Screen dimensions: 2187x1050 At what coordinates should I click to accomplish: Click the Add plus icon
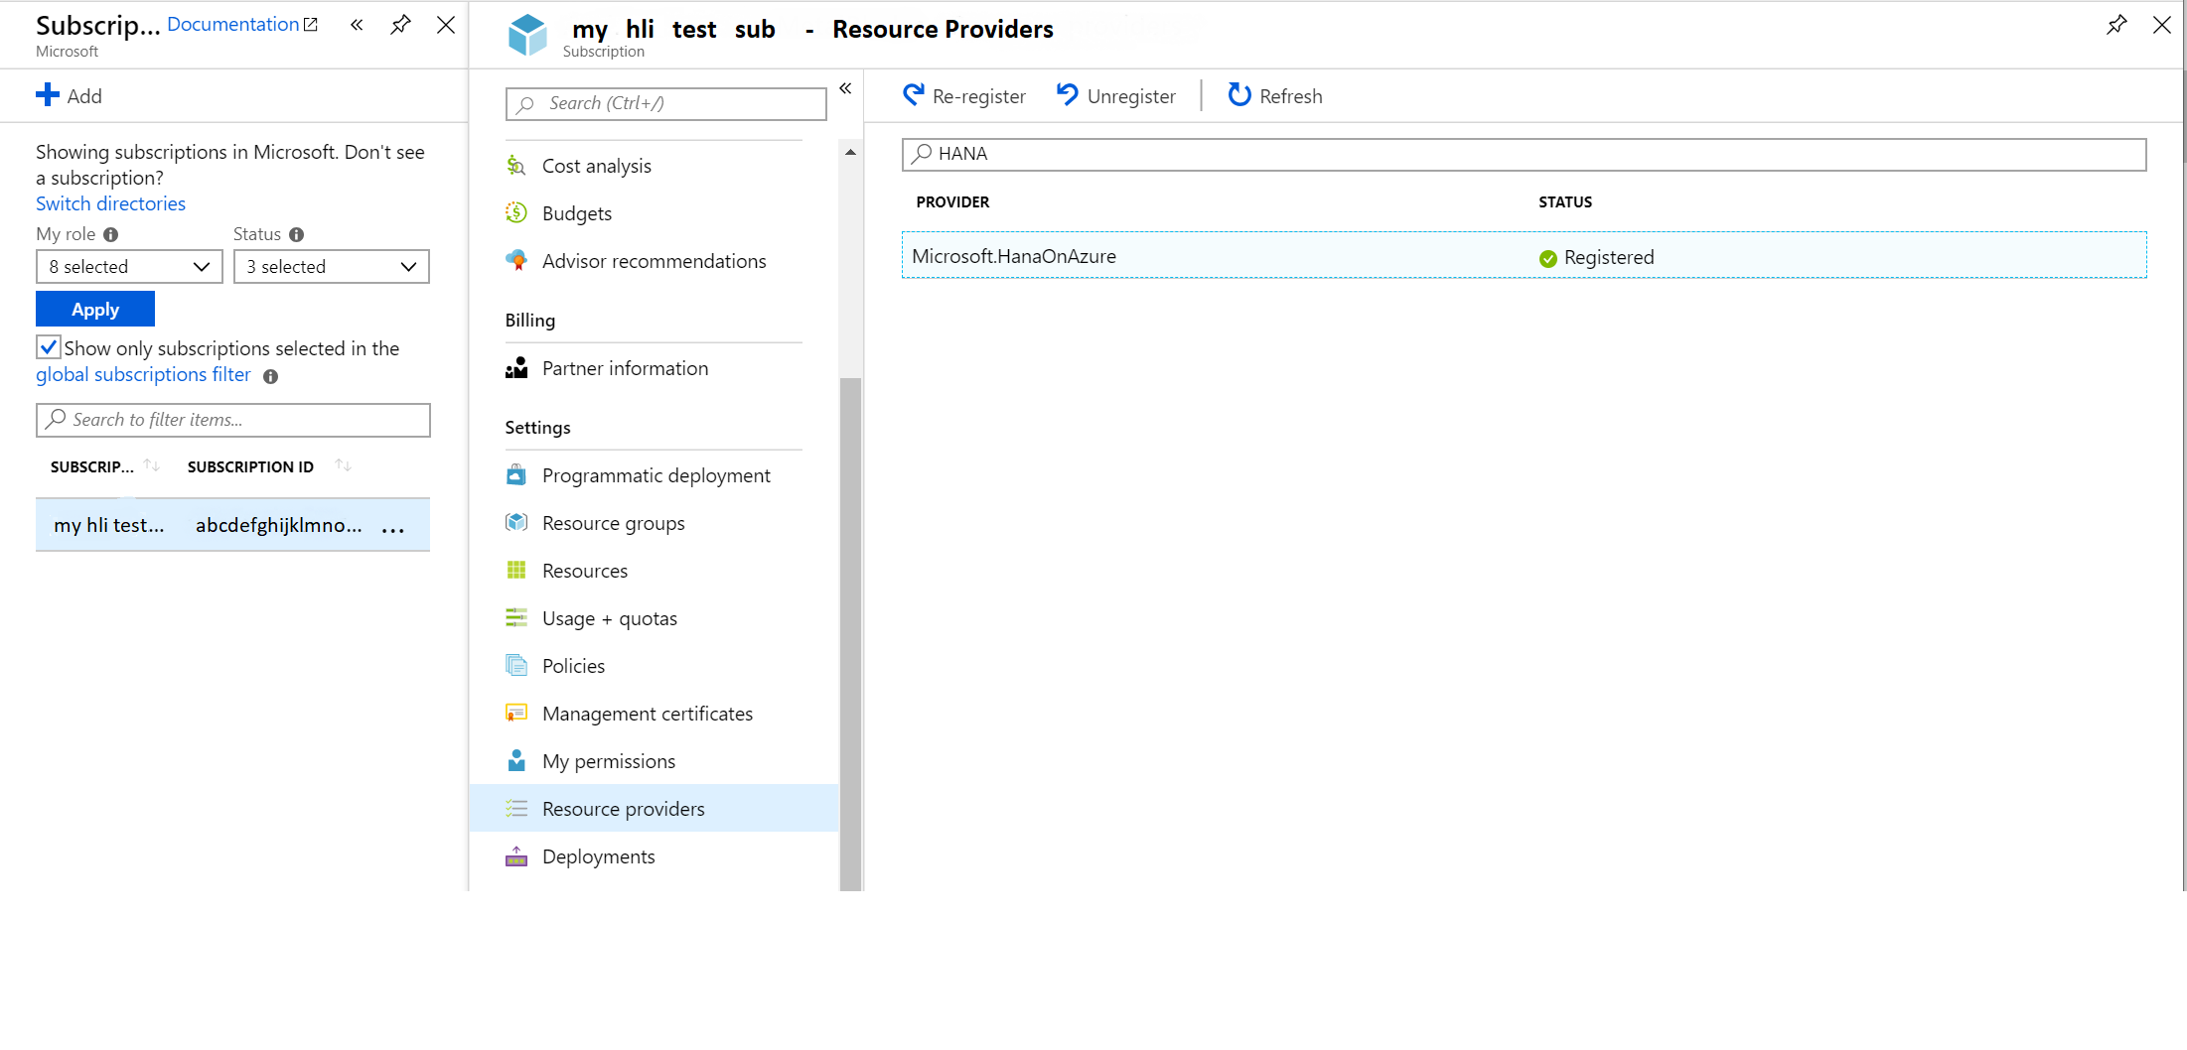[48, 95]
